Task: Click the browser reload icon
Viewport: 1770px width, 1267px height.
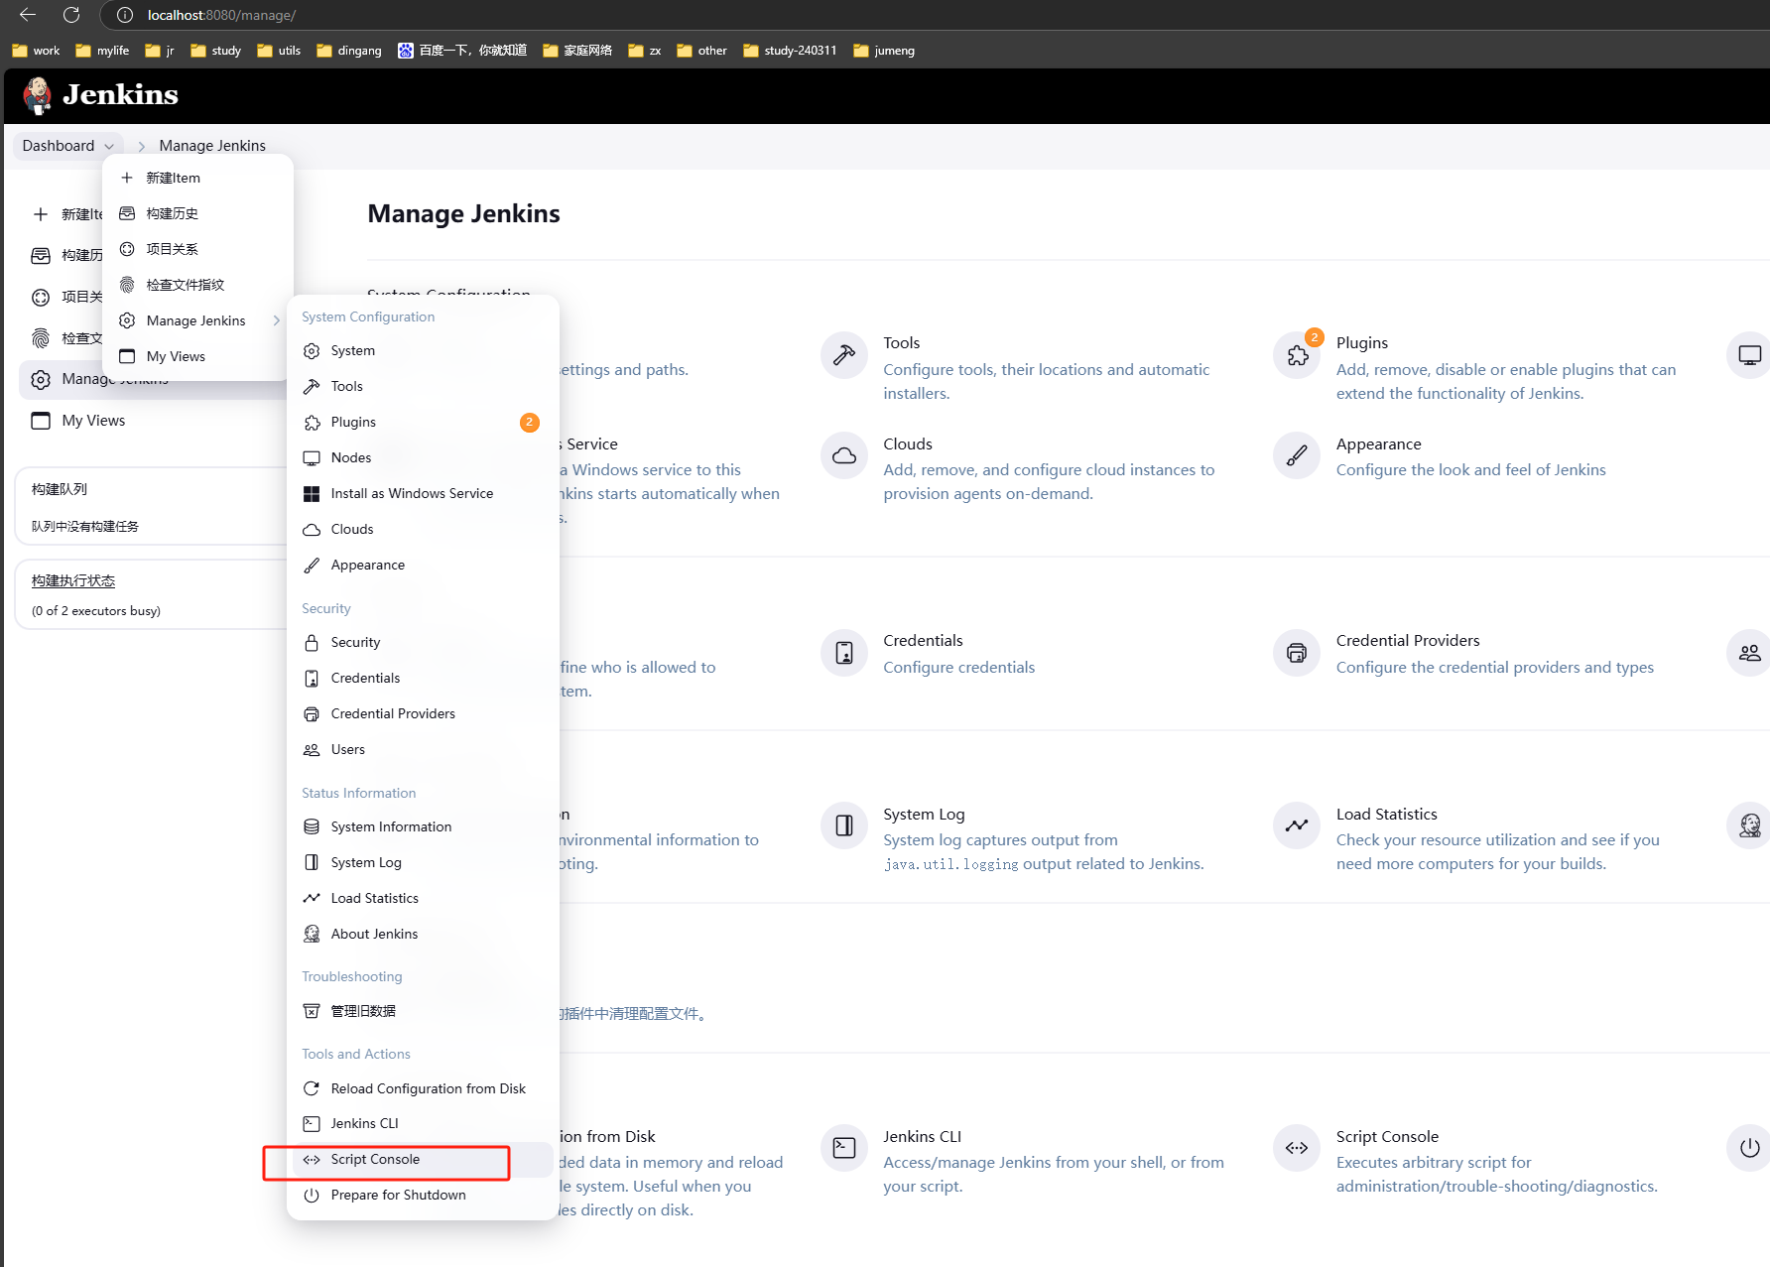Action: click(71, 15)
